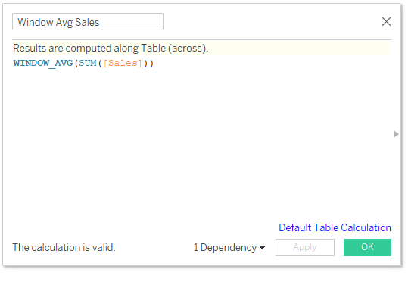The width and height of the screenshot is (408, 282).
Task: Click the word Sales in name field
Action: pyautogui.click(x=87, y=22)
